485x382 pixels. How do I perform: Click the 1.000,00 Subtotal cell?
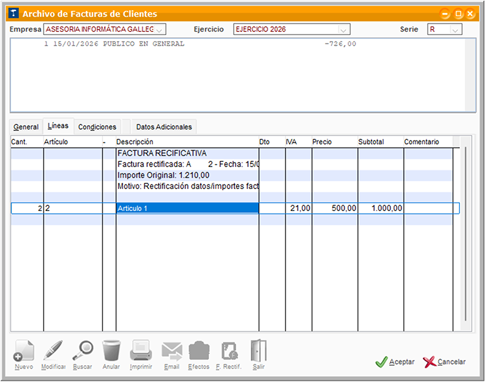coord(381,208)
